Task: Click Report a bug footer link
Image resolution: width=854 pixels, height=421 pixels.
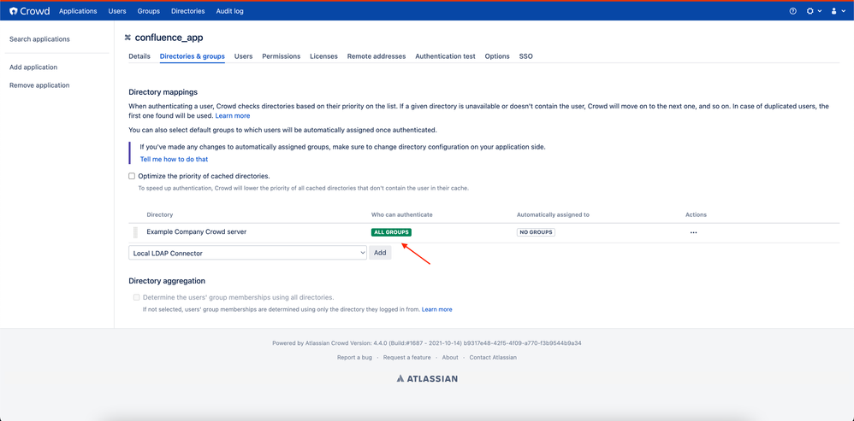Action: (354, 358)
